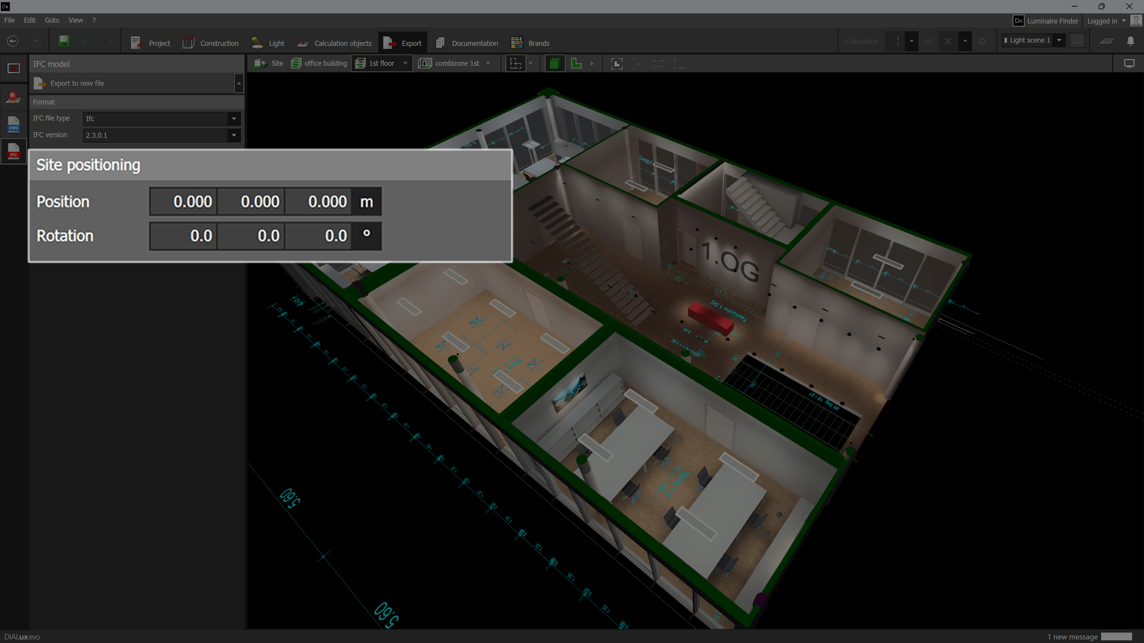The image size is (1144, 643).
Task: Click Export to new file
Action: coord(77,83)
